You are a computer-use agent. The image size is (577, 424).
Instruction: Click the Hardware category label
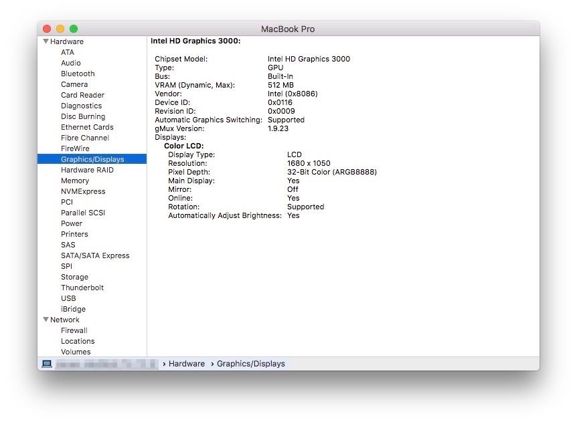click(67, 41)
